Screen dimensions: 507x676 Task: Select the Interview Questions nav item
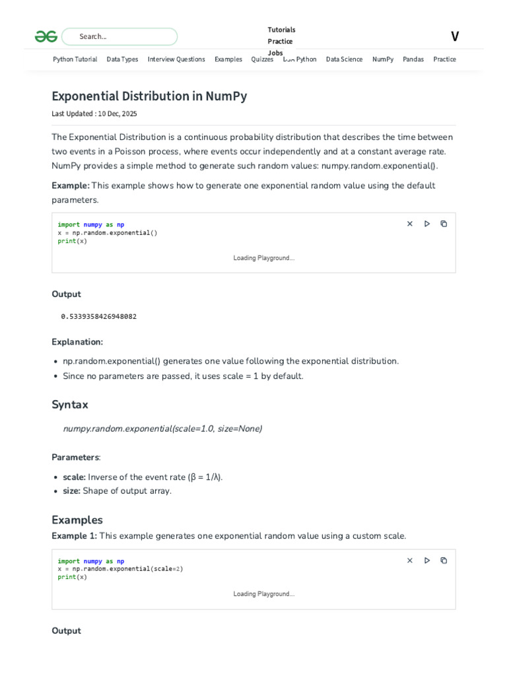[x=176, y=59]
